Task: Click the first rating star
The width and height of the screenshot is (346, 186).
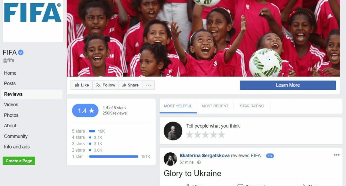Action: coord(190,135)
